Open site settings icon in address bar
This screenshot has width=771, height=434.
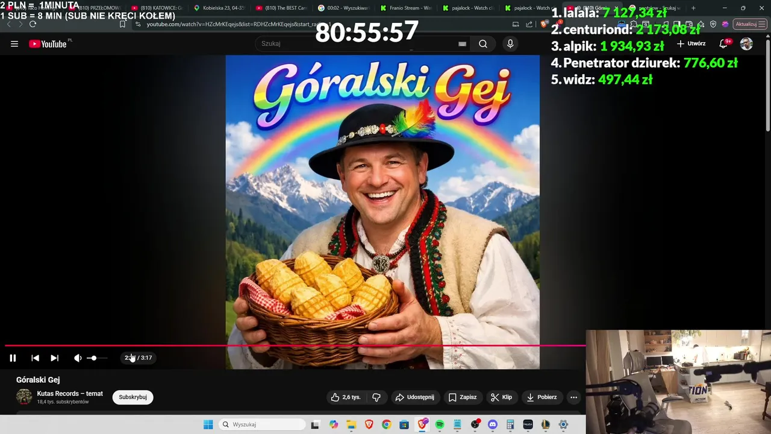tap(138, 24)
